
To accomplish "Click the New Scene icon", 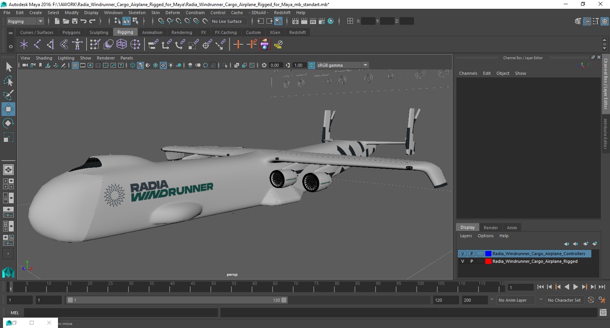I will point(57,21).
